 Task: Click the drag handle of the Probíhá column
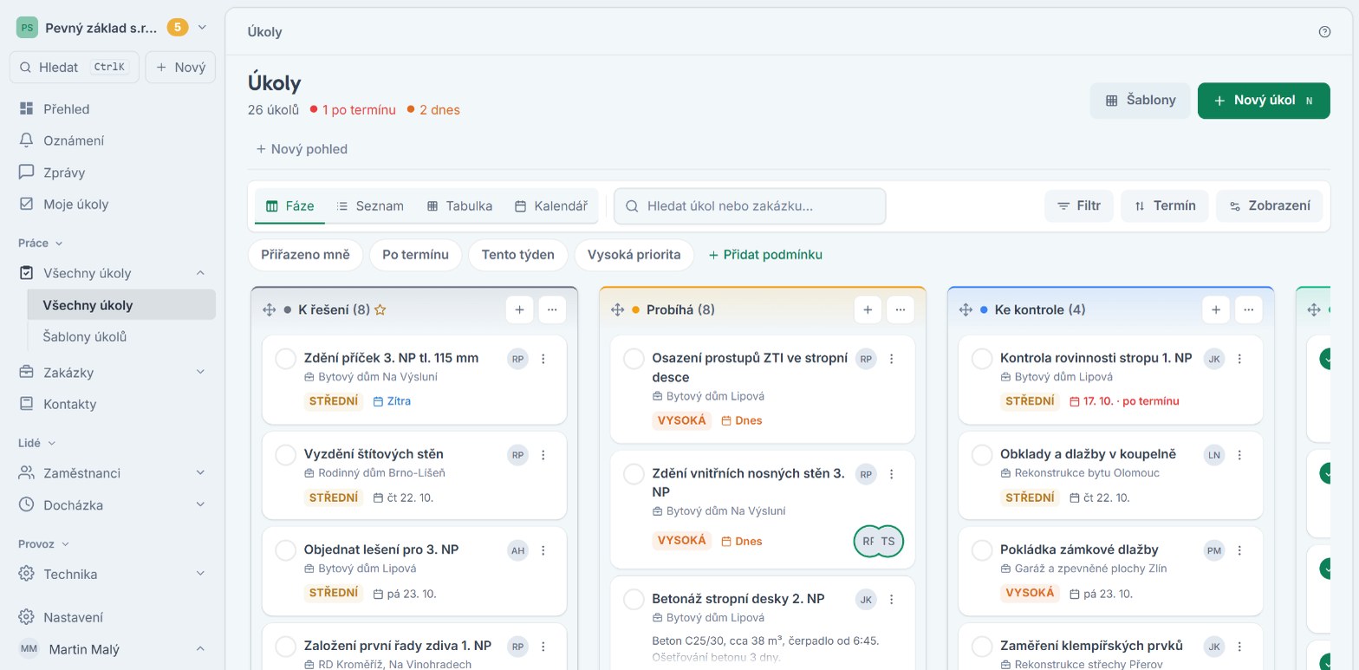tap(618, 309)
